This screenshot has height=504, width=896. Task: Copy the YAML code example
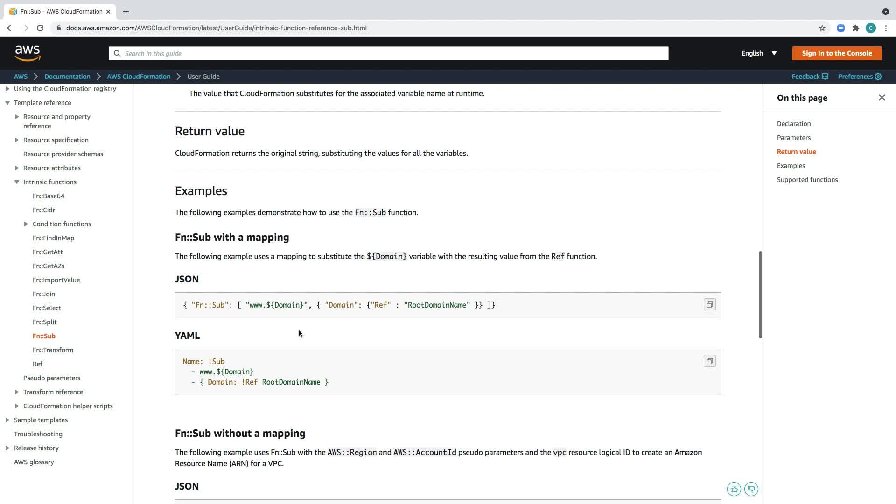click(x=709, y=361)
